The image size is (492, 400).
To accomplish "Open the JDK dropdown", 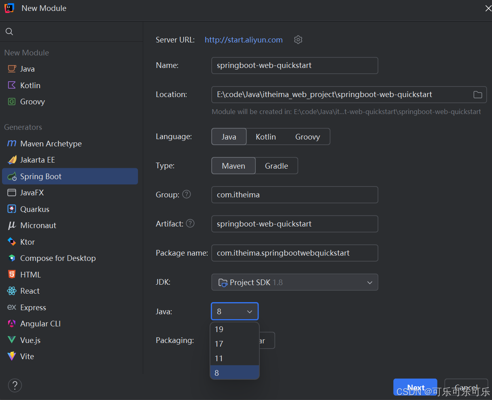I will [295, 282].
